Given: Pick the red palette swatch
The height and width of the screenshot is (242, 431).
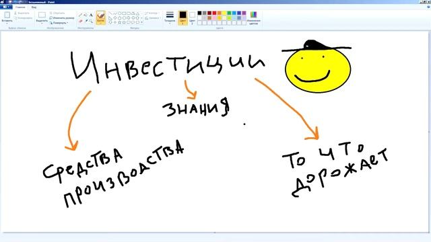Looking at the screenshot, I should (x=214, y=13).
